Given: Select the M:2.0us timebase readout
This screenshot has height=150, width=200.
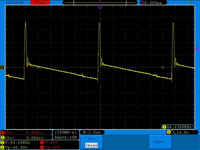Looking at the screenshot, I should click(92, 132).
